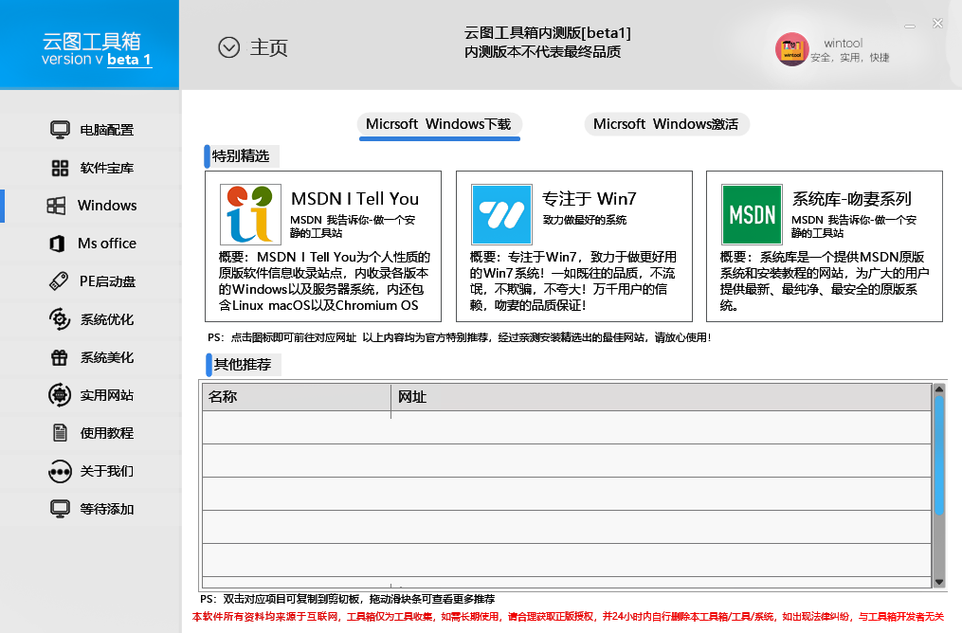Click the 系统库-吻妻系列 title
Screen dimensions: 962x633
coord(851,199)
